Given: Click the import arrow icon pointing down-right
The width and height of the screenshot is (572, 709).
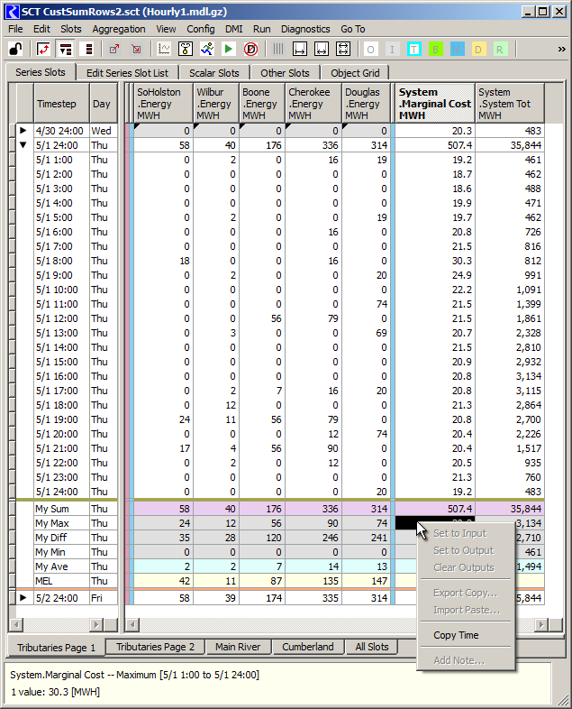Looking at the screenshot, I should click(136, 49).
